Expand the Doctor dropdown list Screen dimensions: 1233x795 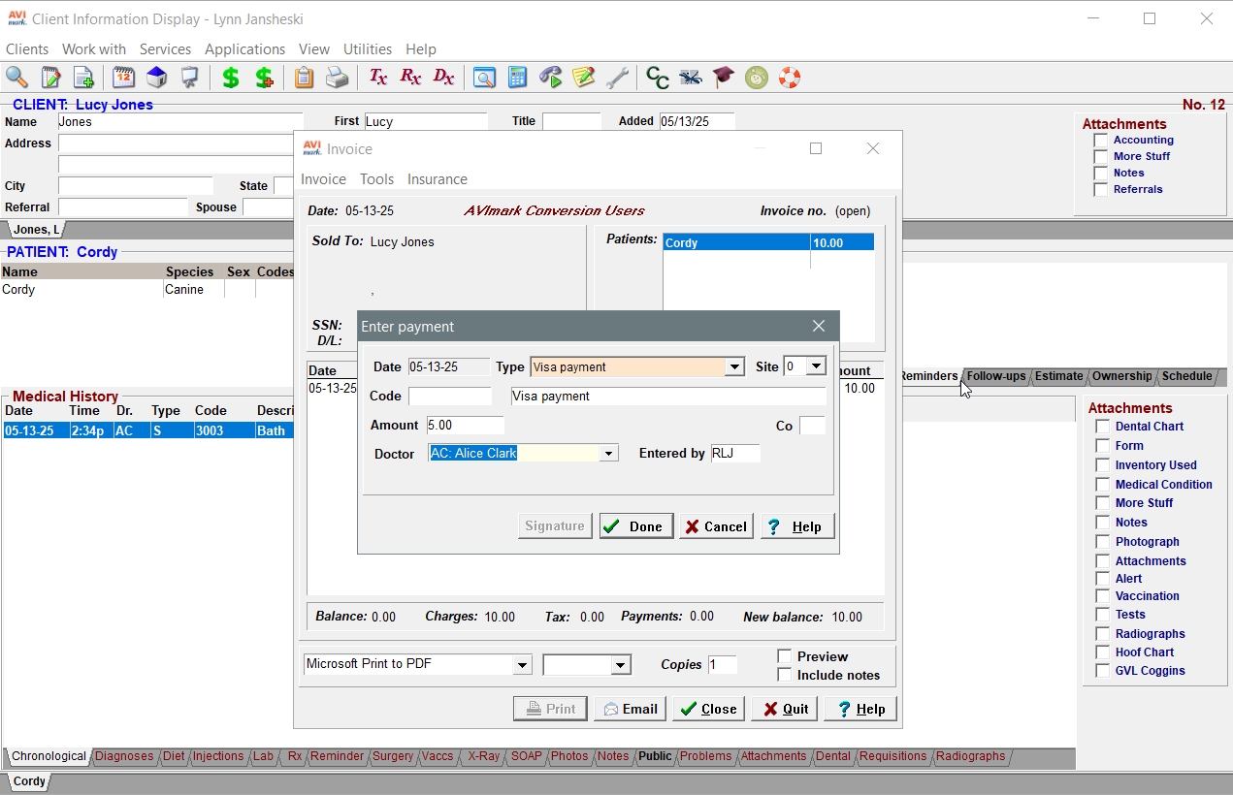click(x=608, y=453)
